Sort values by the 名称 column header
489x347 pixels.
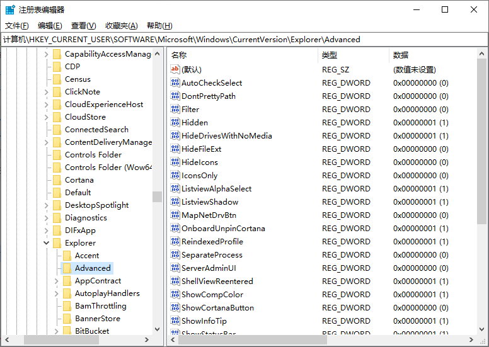[243, 55]
